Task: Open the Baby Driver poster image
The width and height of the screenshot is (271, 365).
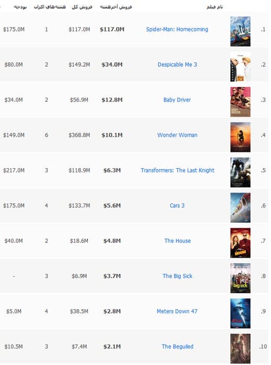Action: pos(240,102)
